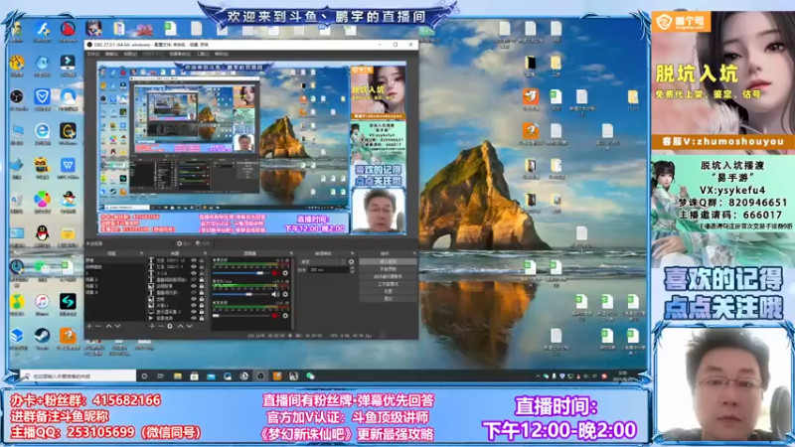Enable 工作室模式 in controls
The image size is (795, 447).
tap(389, 284)
